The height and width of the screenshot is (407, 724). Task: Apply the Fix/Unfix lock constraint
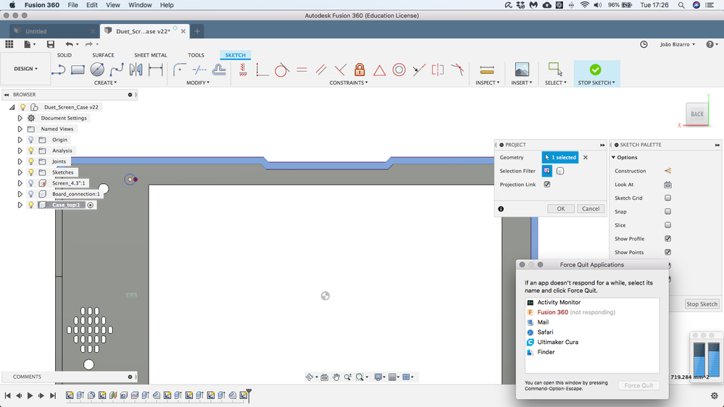359,70
